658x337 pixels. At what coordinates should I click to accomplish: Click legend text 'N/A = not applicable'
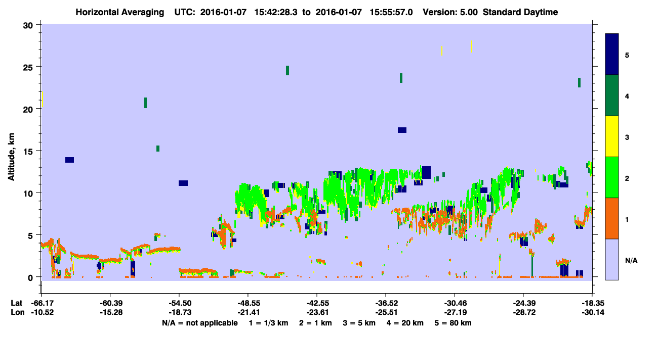199,322
